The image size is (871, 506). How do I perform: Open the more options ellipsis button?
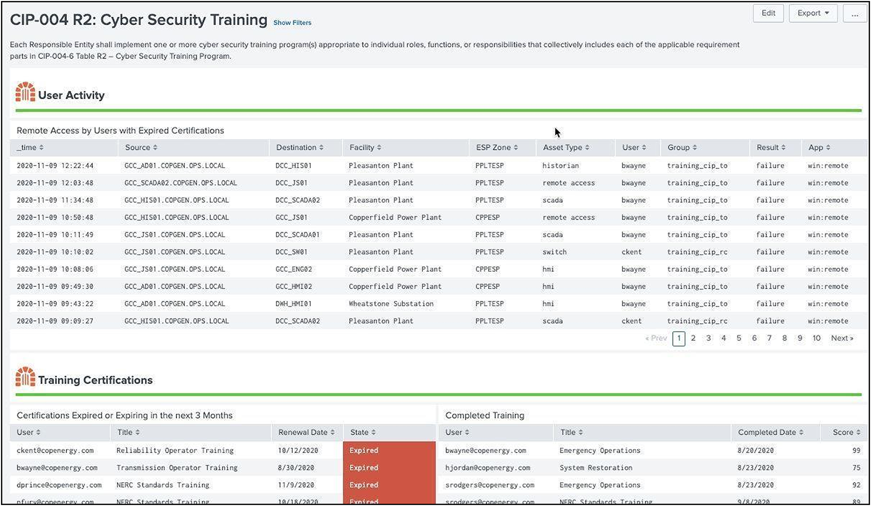tap(855, 13)
